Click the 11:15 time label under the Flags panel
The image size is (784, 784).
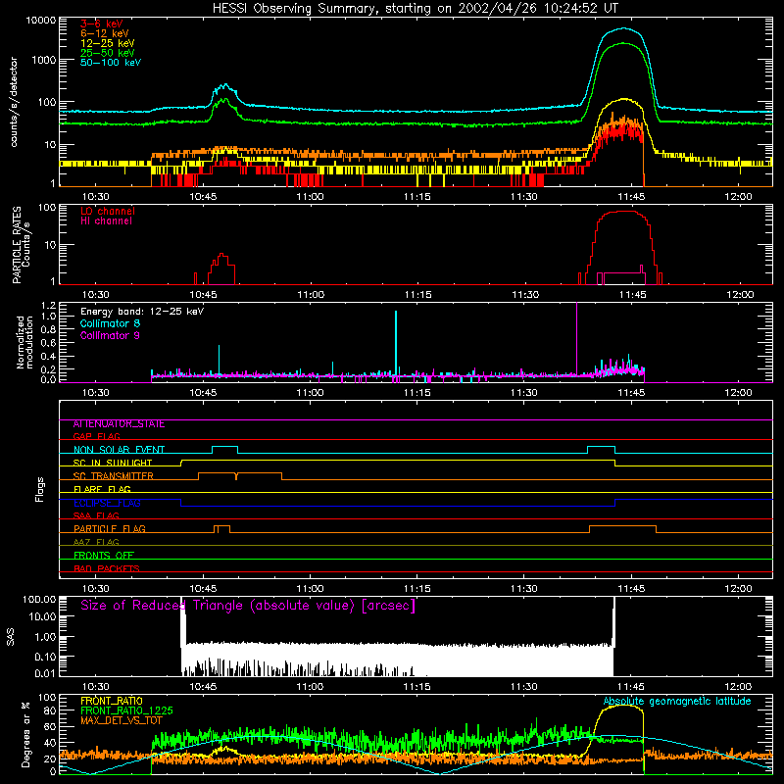(417, 589)
